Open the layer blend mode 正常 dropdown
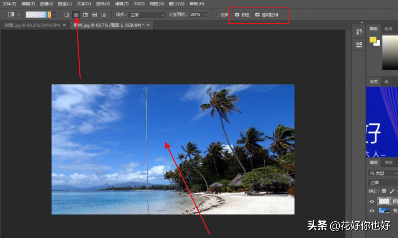Viewport: 398px width, 238px height. [x=383, y=183]
